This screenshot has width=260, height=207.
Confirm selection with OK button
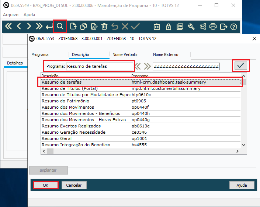pyautogui.click(x=46, y=185)
